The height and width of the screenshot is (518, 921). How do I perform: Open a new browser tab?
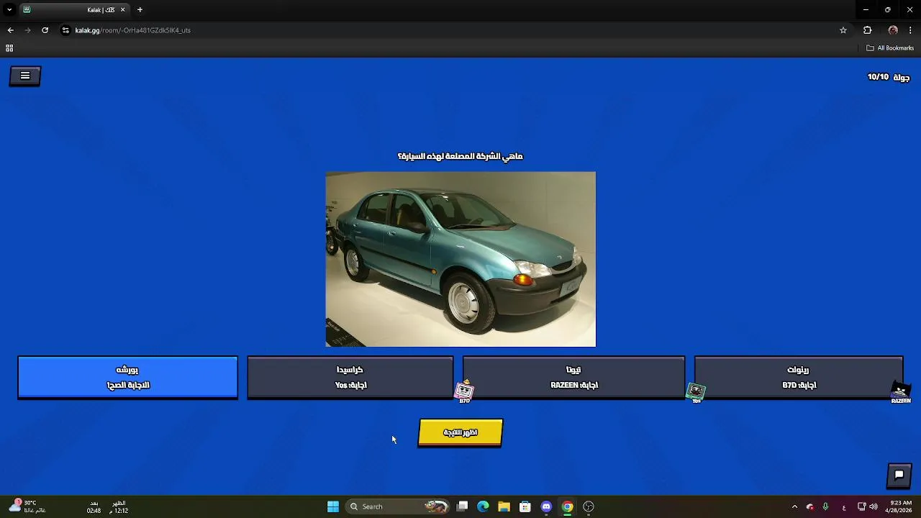click(140, 10)
